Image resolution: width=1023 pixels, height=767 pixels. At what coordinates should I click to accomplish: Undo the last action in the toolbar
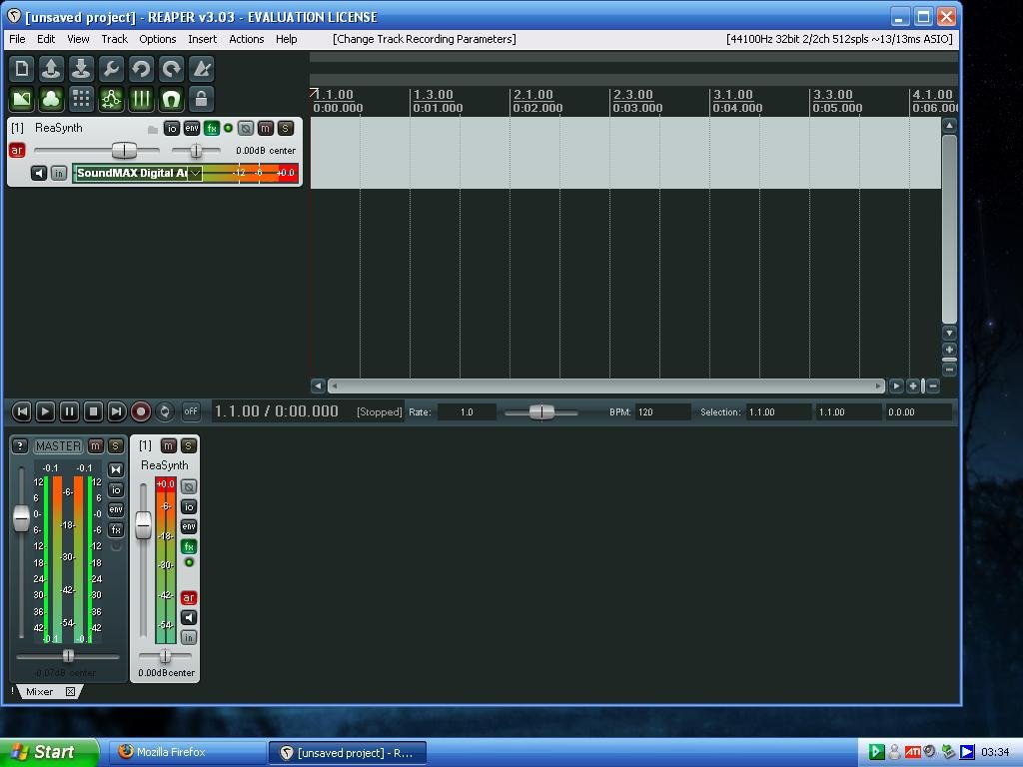coord(141,69)
